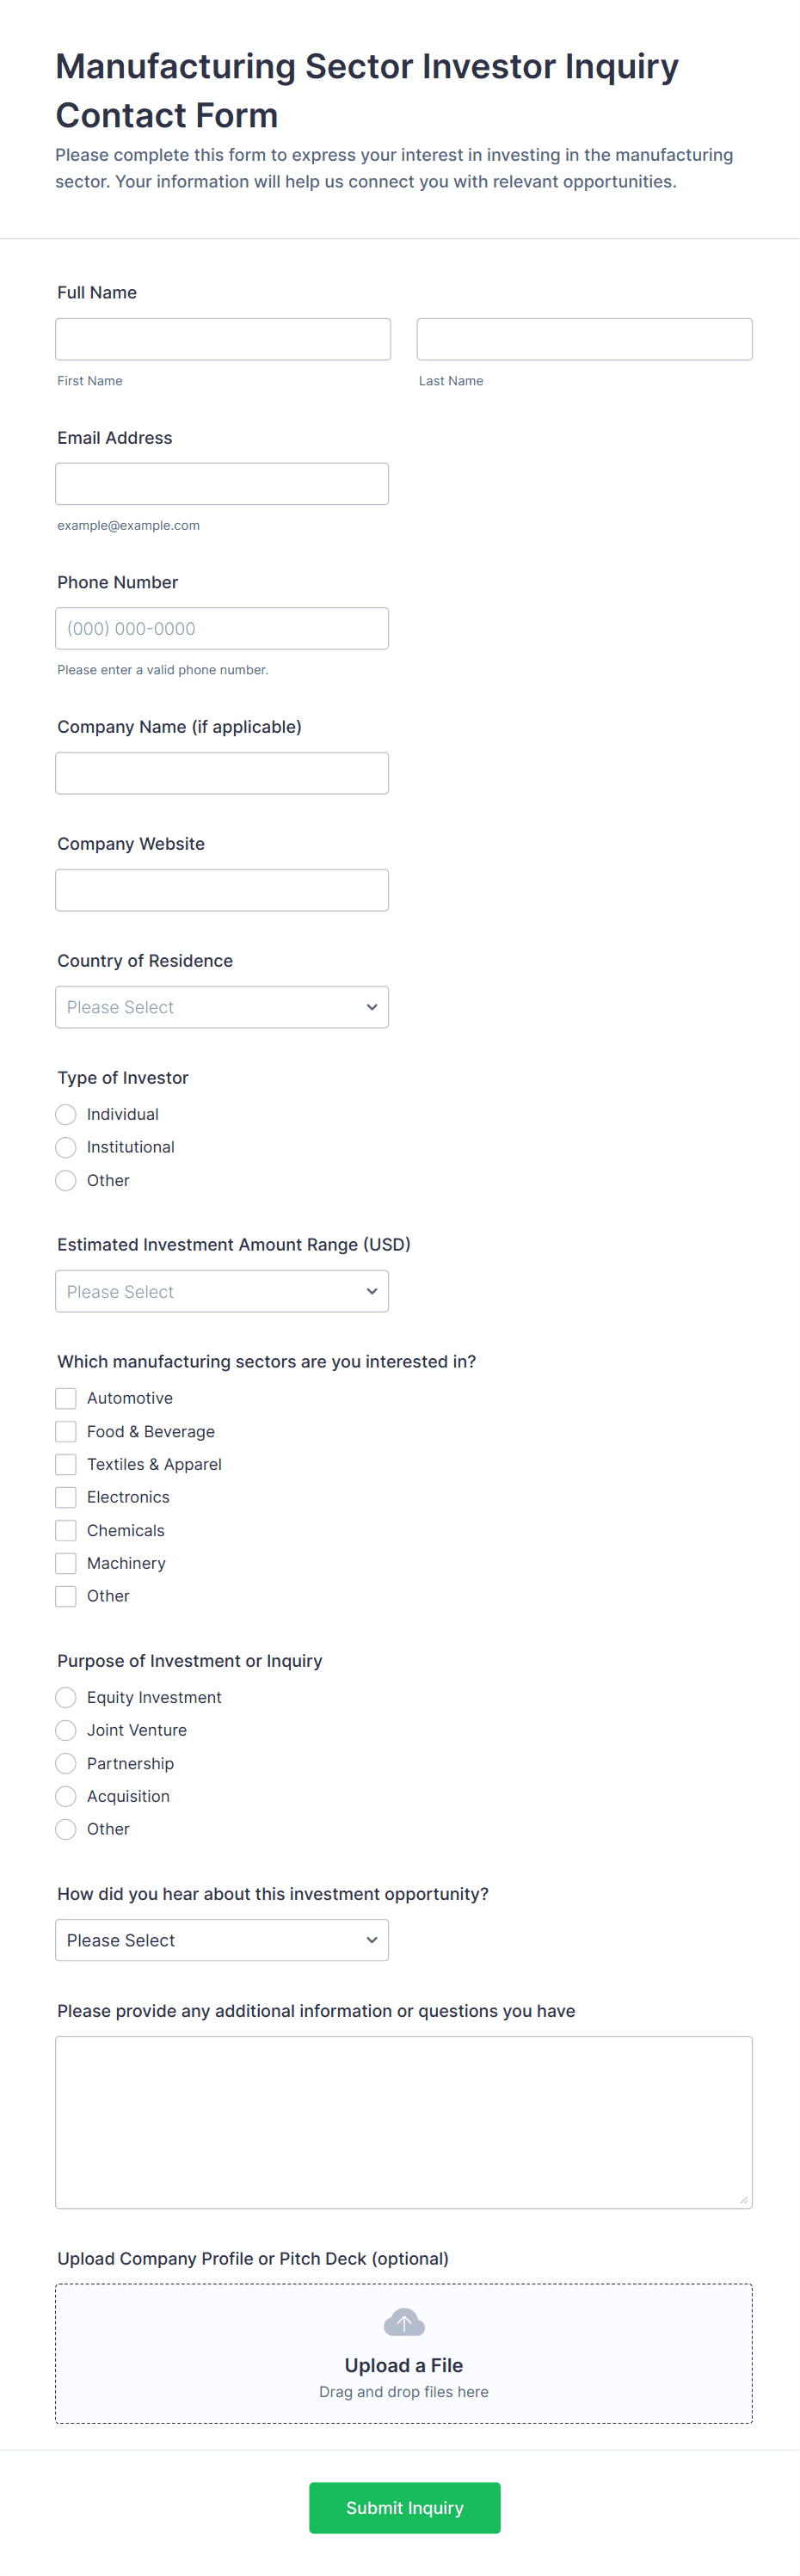
Task: Click the Phone Number field
Action: 222,628
